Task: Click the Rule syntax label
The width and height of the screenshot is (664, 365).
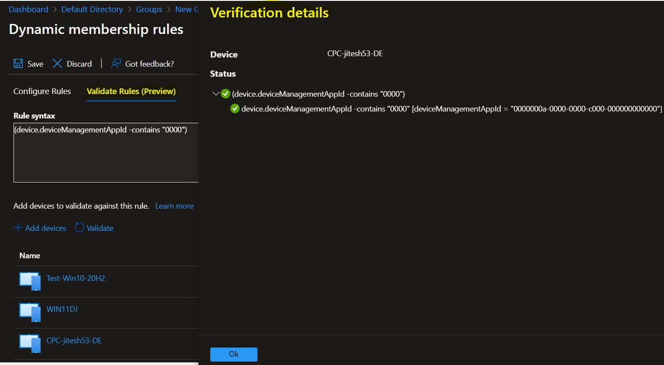Action: tap(34, 116)
